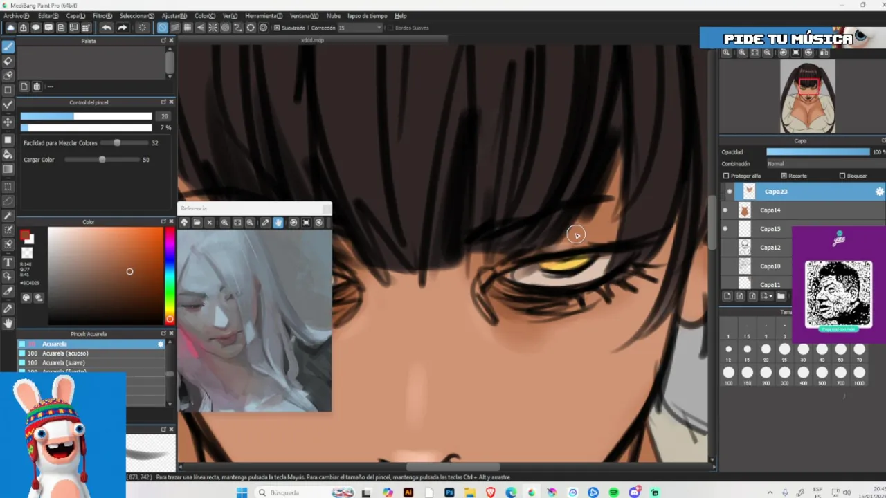886x498 pixels.
Task: Open the lapso de tiempo menu
Action: coord(367,15)
